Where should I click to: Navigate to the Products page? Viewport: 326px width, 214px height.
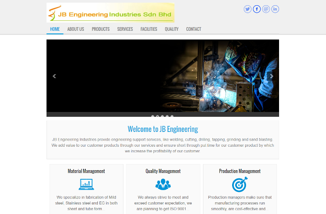100,29
